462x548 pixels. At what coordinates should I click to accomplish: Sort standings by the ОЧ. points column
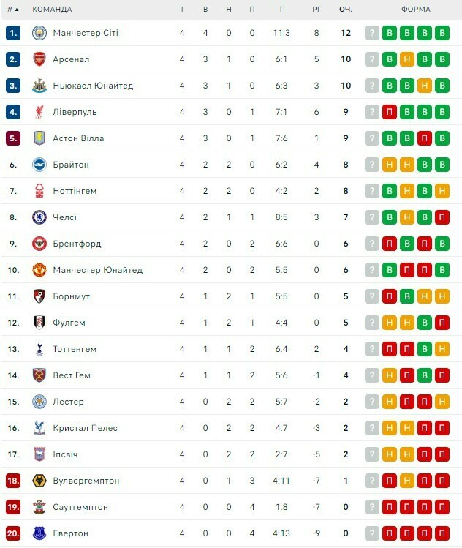tap(346, 10)
